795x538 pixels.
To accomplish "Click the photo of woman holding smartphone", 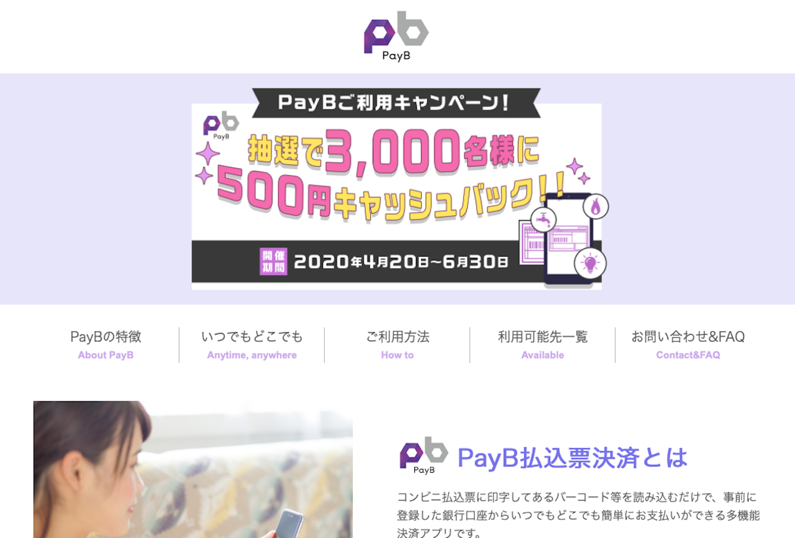I will [193, 469].
